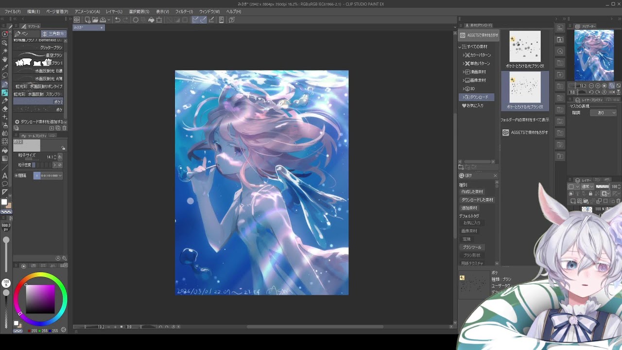Select the Eraser tool in the tool palette
Screen dimensions: 622x350
5,109
